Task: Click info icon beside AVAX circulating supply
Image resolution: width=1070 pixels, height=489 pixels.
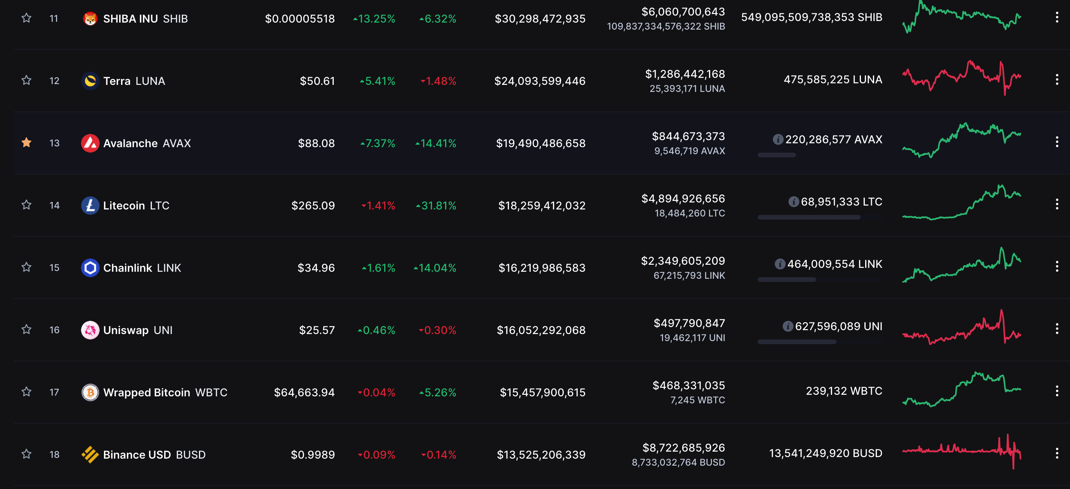Action: pos(778,140)
